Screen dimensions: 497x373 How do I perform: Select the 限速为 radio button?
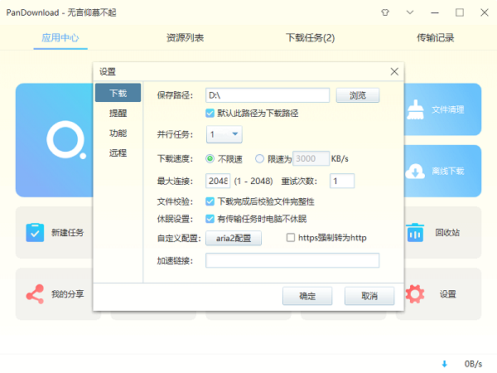[259, 158]
